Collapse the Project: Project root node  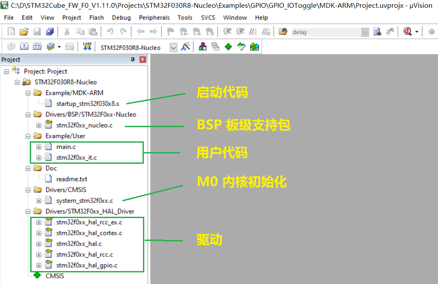6,72
